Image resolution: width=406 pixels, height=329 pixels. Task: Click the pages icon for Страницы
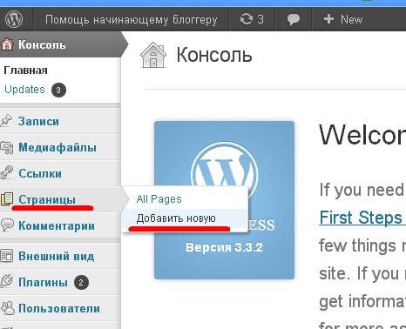[x=7, y=199]
